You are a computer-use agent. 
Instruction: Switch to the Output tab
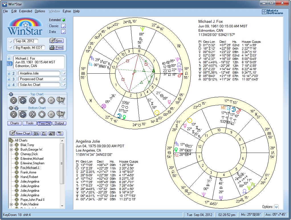pos(59,123)
